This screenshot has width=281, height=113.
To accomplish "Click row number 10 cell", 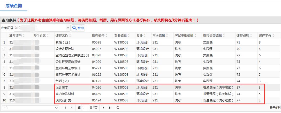I will (x=4, y=100).
